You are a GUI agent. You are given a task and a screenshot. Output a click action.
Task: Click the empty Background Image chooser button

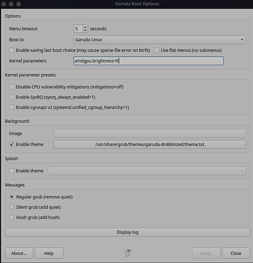point(150,134)
